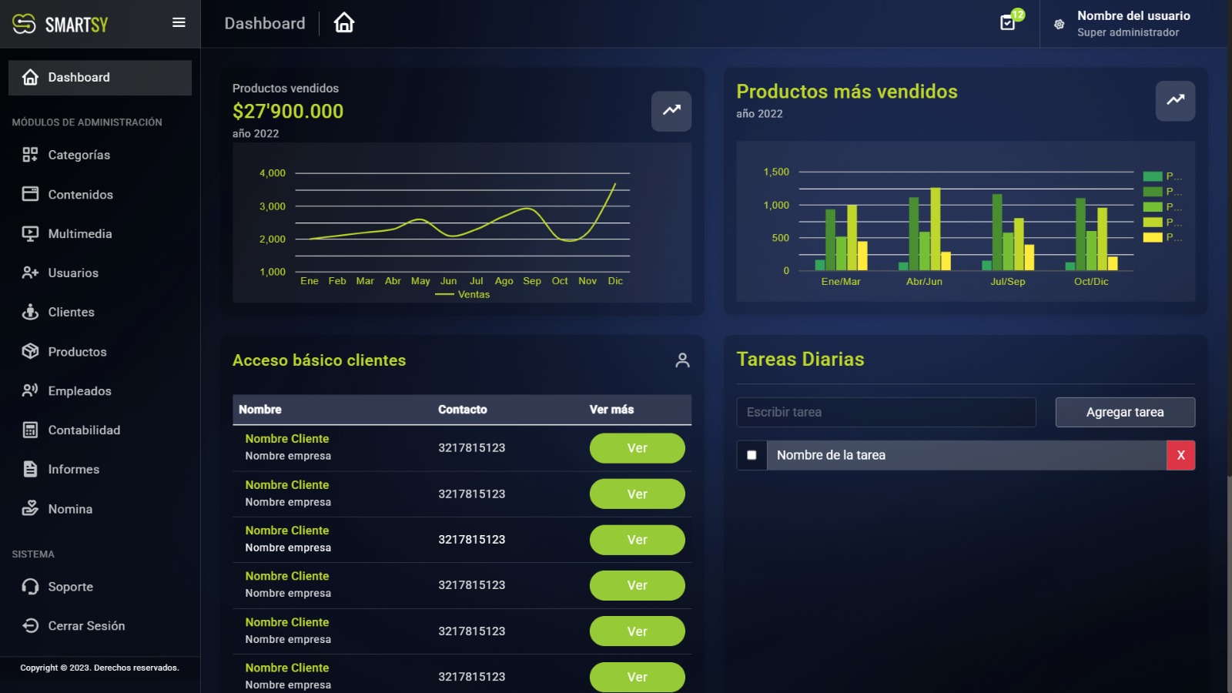The height and width of the screenshot is (693, 1232).
Task: Click the user settings gear icon
Action: [1060, 25]
